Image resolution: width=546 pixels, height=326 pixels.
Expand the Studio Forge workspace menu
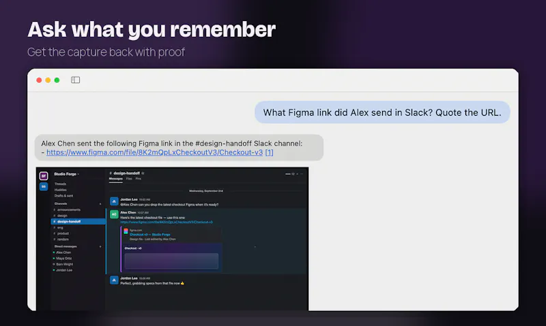[66, 174]
